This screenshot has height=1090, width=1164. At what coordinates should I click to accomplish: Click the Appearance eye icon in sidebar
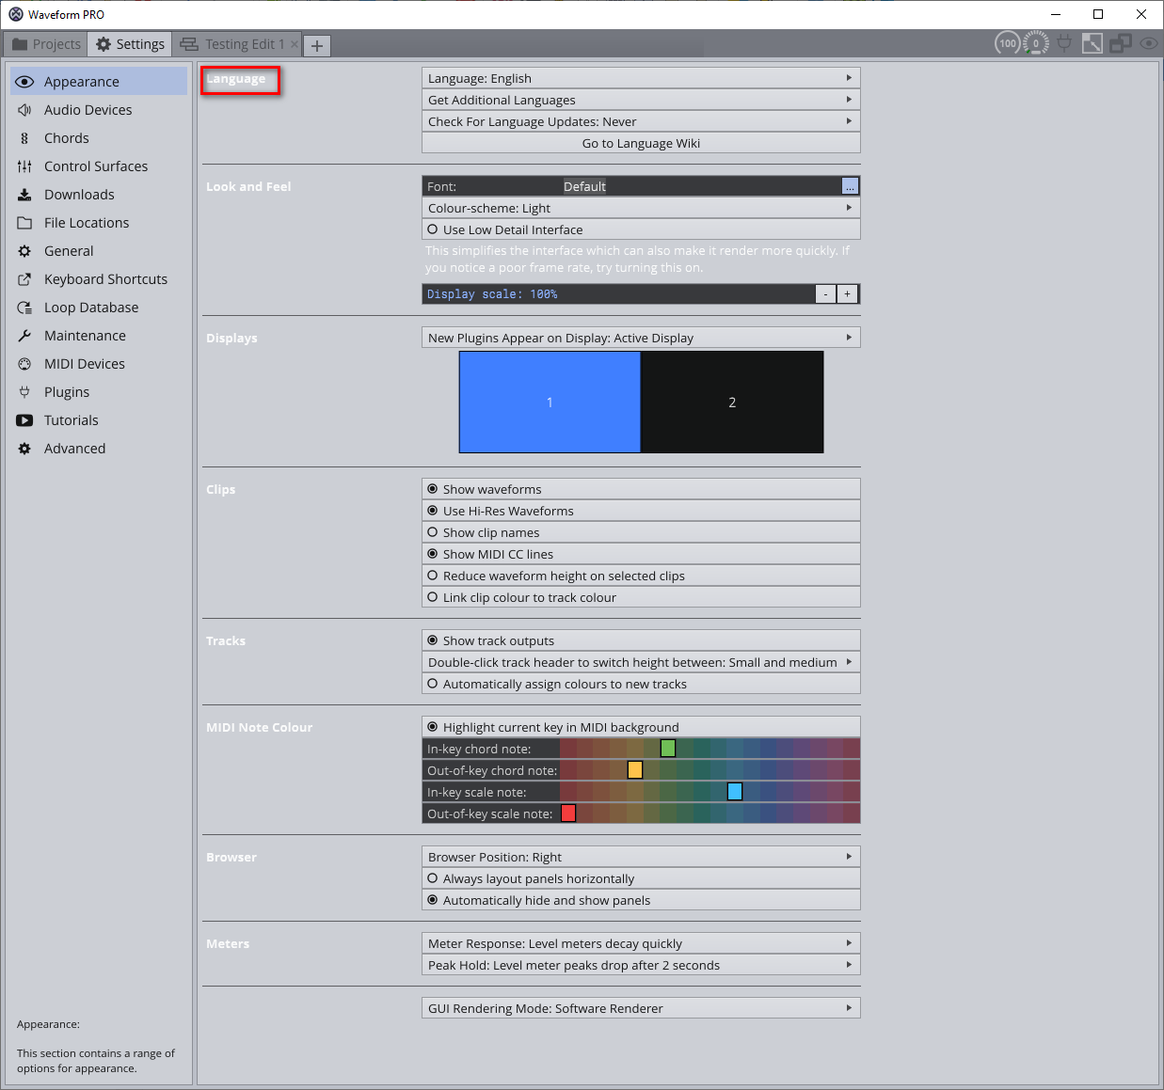click(24, 82)
